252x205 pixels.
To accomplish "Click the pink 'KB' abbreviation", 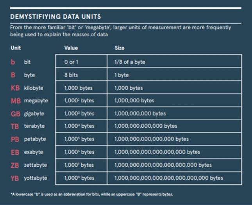I will pos(15,88).
